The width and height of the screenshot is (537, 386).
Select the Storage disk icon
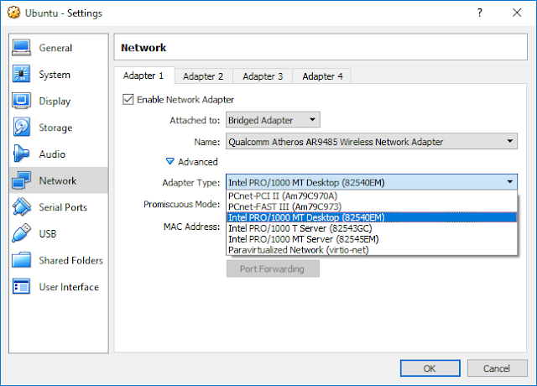[21, 127]
